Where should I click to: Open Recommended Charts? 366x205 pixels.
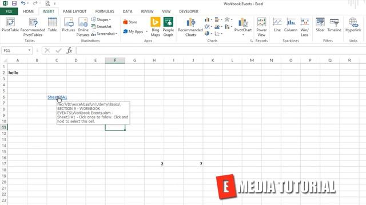tap(190, 27)
